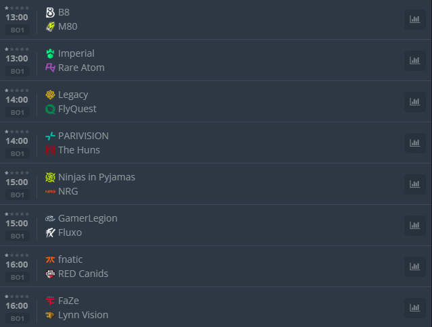Open stats icon for B8 vs M80 match
432x327 pixels.
414,20
